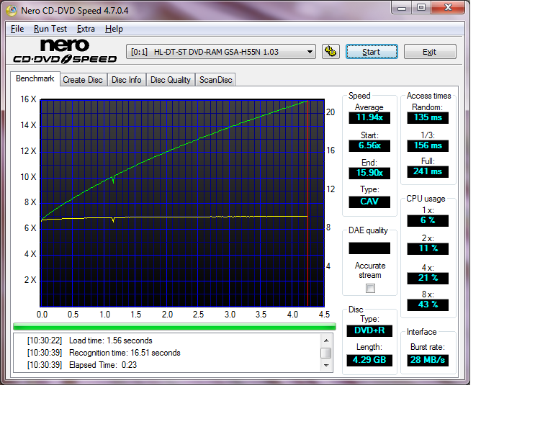Click the Start button
The width and height of the screenshot is (553, 442).
pyautogui.click(x=372, y=52)
